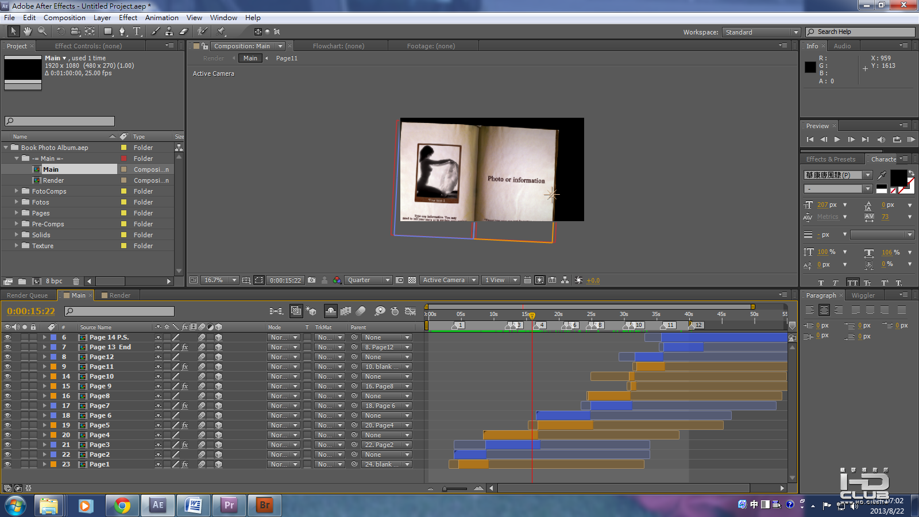This screenshot has height=517, width=919.
Task: Play the preview
Action: [837, 140]
